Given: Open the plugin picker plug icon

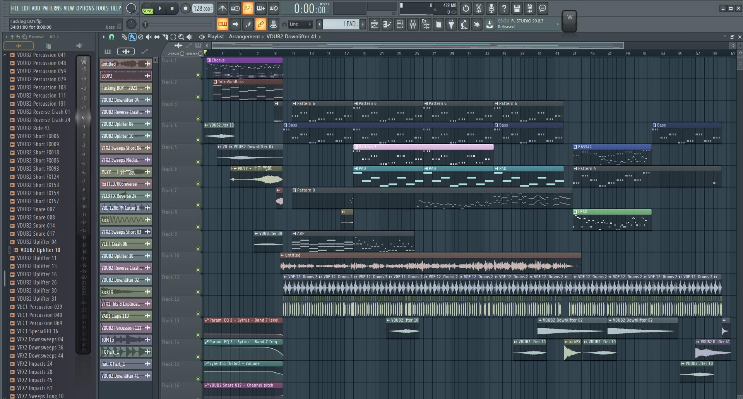Looking at the screenshot, I should tap(451, 24).
